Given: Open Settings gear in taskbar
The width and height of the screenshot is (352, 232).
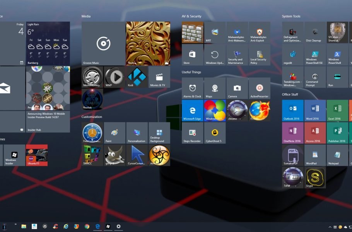Looking at the screenshot, I should 118,226.
